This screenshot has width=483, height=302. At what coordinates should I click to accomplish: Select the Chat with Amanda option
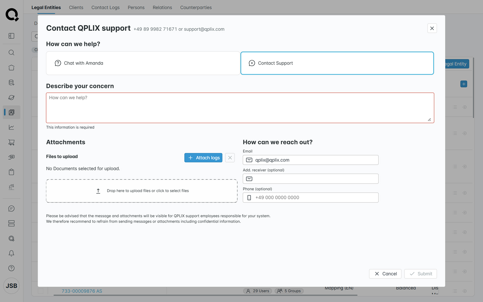(143, 63)
